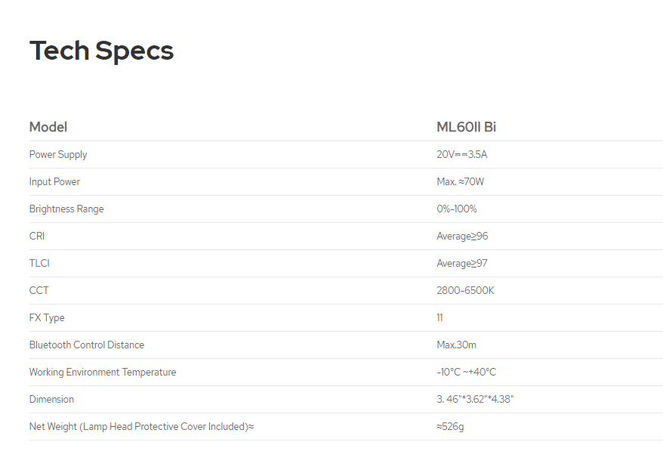Image resolution: width=663 pixels, height=470 pixels.
Task: Select the ML60II Bi model name
Action: click(466, 127)
